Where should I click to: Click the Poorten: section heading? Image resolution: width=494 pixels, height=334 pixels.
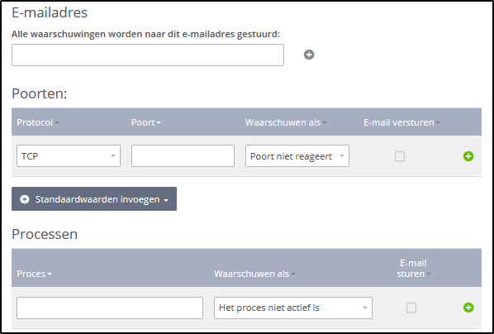click(40, 93)
